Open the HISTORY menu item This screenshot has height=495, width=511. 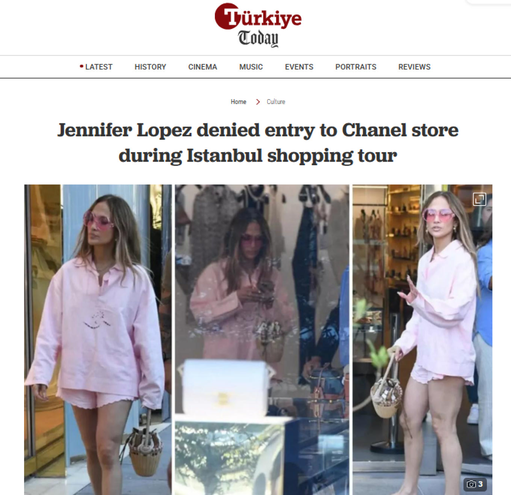(x=150, y=67)
